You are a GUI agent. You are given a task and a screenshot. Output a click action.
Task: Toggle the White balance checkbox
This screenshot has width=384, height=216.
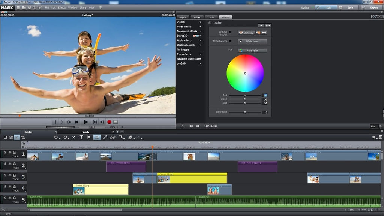[230, 41]
